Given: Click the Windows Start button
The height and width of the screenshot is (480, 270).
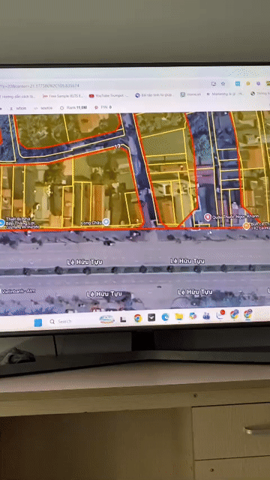Looking at the screenshot, I should (38, 322).
